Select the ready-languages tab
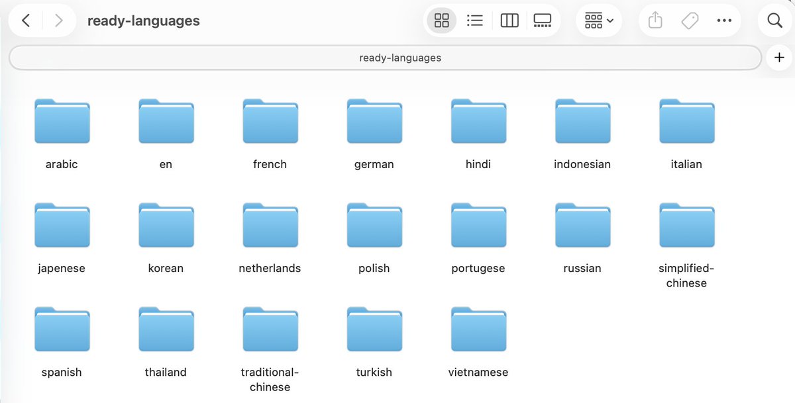The width and height of the screenshot is (795, 403). [385, 58]
